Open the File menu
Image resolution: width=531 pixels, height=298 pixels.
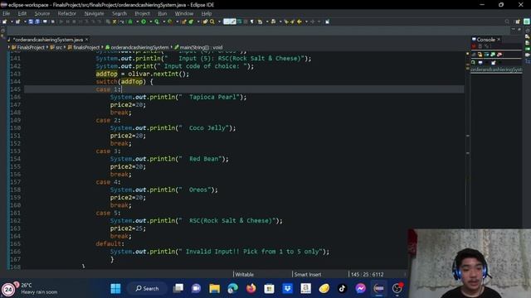pyautogui.click(x=6, y=13)
